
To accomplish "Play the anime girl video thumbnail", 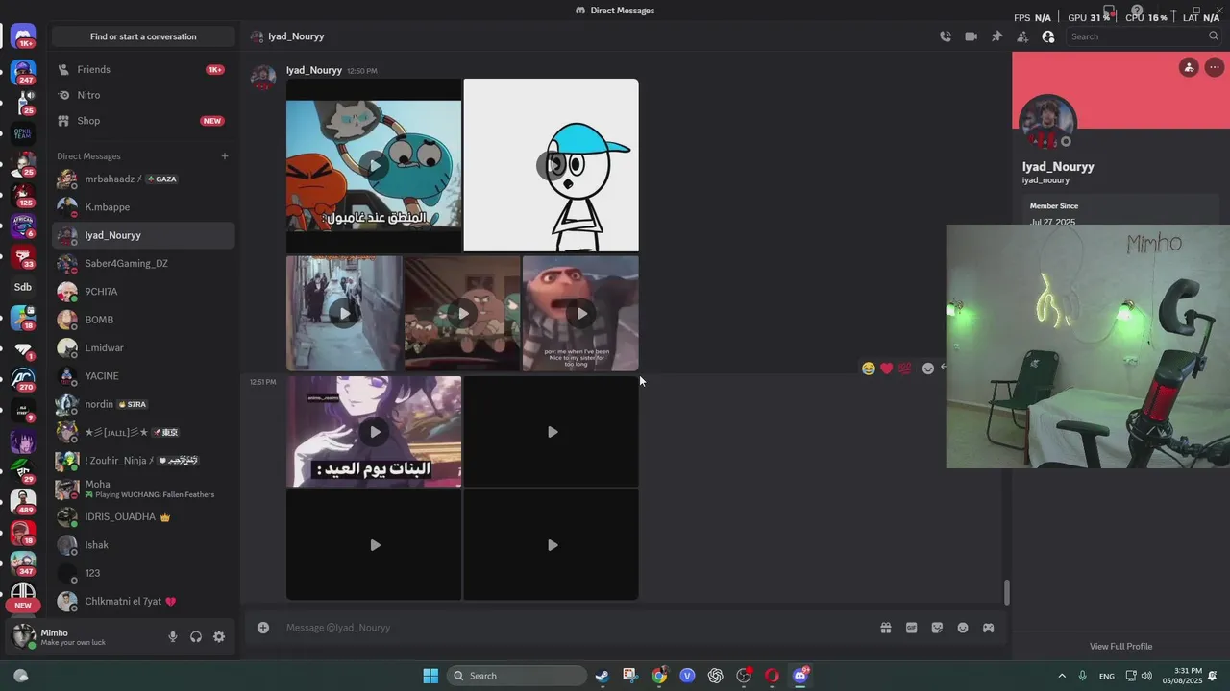I will [374, 432].
